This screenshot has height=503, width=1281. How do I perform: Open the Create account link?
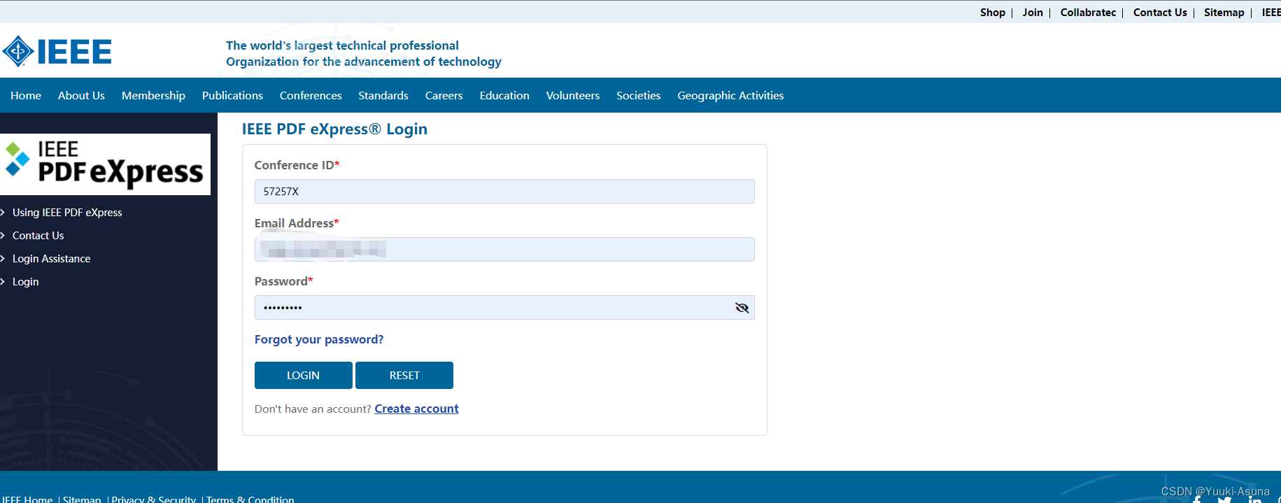(416, 409)
